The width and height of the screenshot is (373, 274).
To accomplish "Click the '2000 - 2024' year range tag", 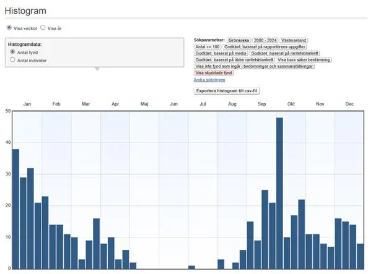I will (266, 40).
